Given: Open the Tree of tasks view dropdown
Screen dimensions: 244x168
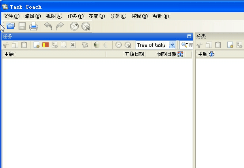Looking at the screenshot, I should tap(172, 45).
